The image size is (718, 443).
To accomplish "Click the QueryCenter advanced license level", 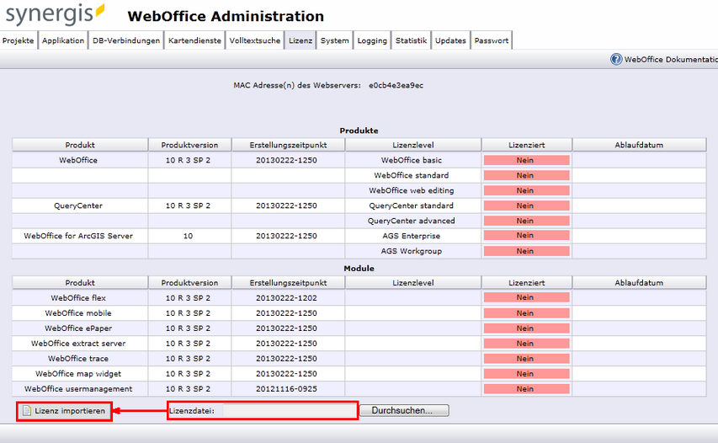I will pyautogui.click(x=412, y=221).
